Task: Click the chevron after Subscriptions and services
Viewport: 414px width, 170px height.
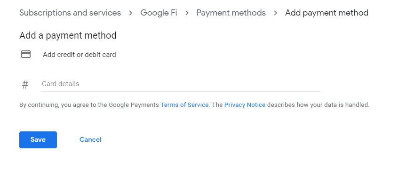Action: coord(130,13)
